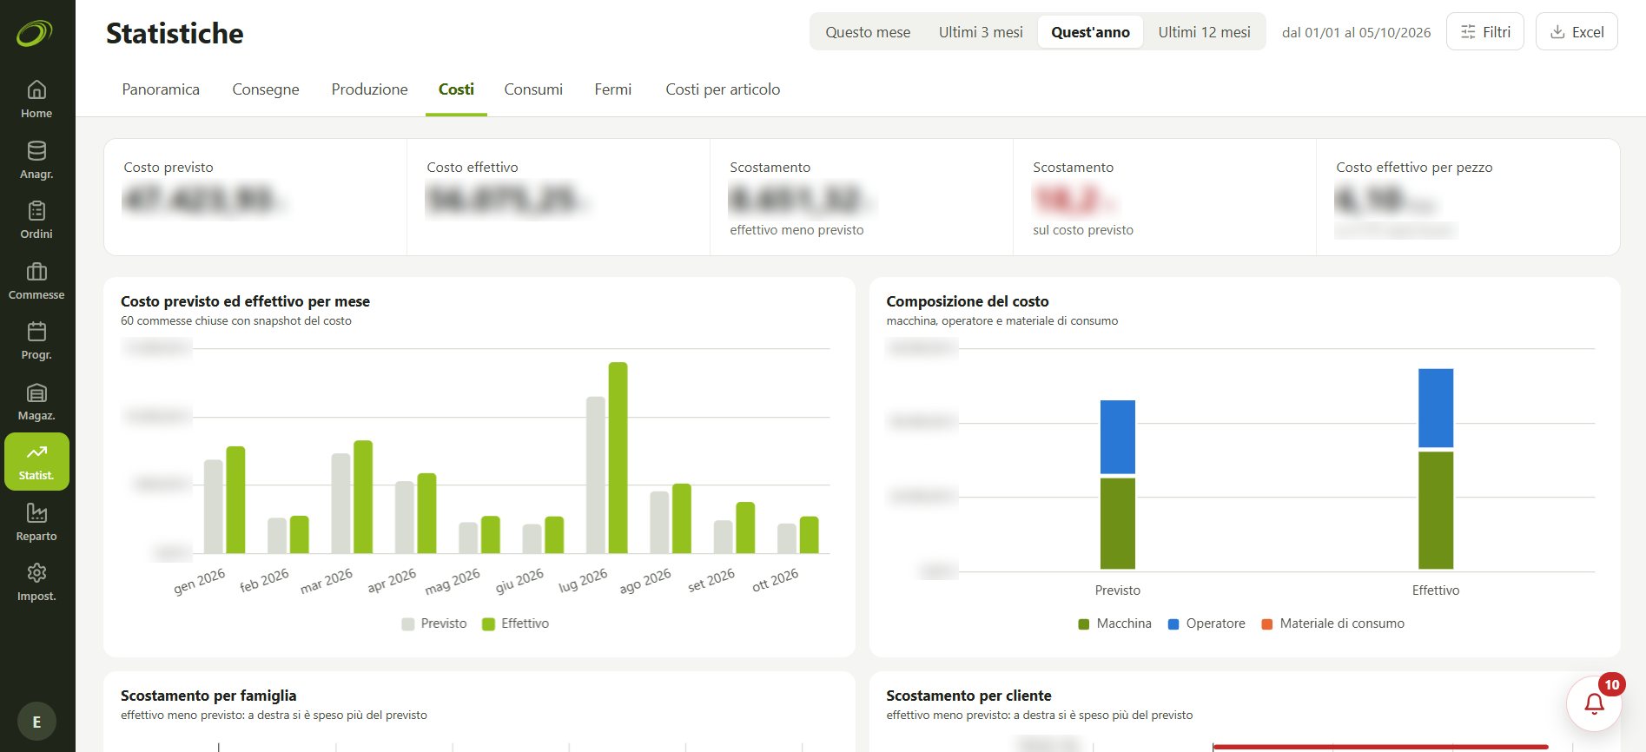Select Questo mese period
This screenshot has width=1646, height=752.
point(868,32)
